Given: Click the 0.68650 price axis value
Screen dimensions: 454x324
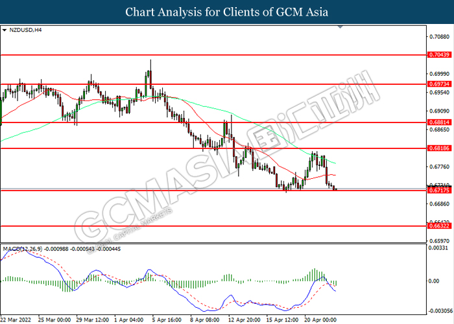Looking at the screenshot, I should click(x=440, y=130).
